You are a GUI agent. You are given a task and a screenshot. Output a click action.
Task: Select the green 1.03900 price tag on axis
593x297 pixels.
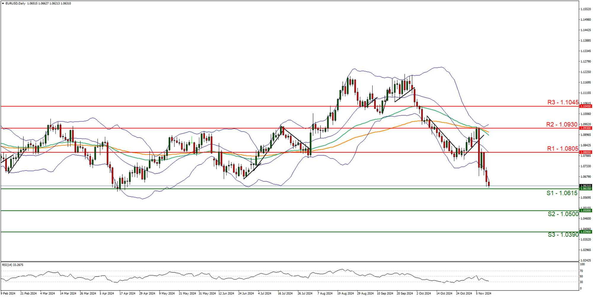(x=586, y=232)
